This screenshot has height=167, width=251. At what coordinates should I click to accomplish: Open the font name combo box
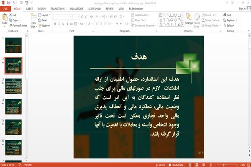[63, 16]
